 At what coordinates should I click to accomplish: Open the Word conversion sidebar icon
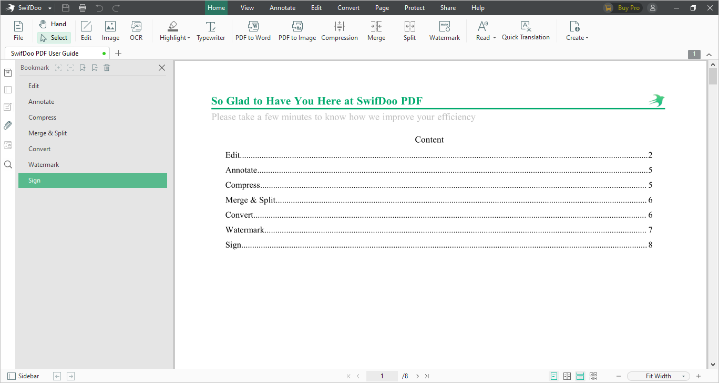tap(8, 145)
